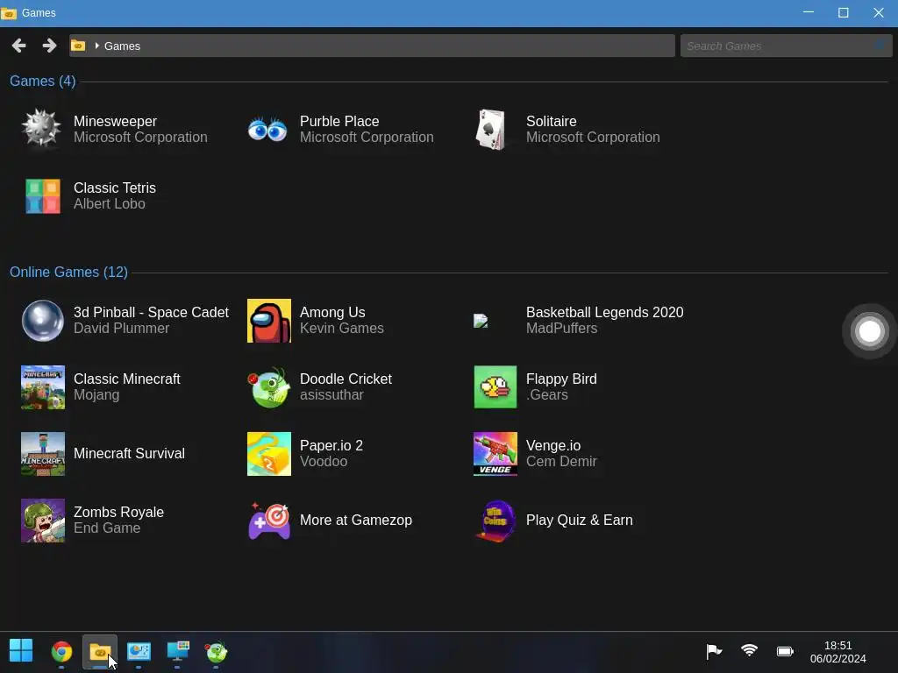This screenshot has height=673, width=898.
Task: Click the Voodoo publisher text
Action: 324,461
